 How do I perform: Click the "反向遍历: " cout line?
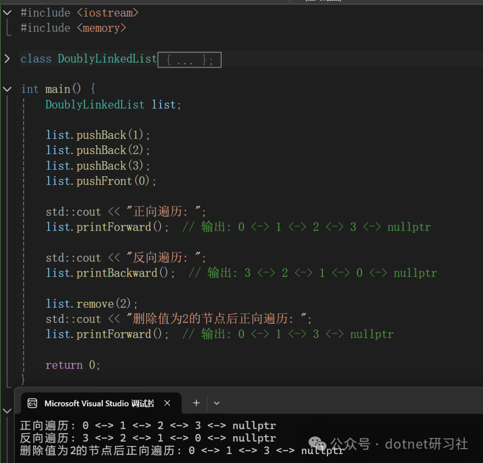click(x=126, y=257)
